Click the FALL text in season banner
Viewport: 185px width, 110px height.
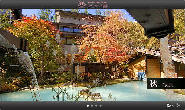(x=168, y=85)
